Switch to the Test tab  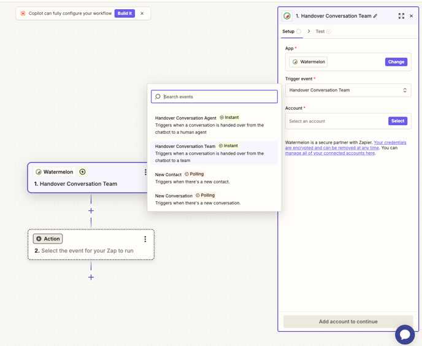coord(320,31)
